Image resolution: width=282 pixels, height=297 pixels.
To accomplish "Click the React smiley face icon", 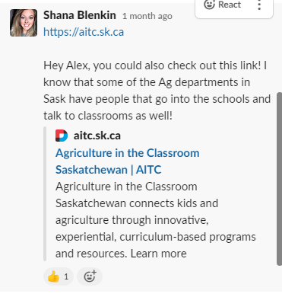I will click(x=209, y=5).
